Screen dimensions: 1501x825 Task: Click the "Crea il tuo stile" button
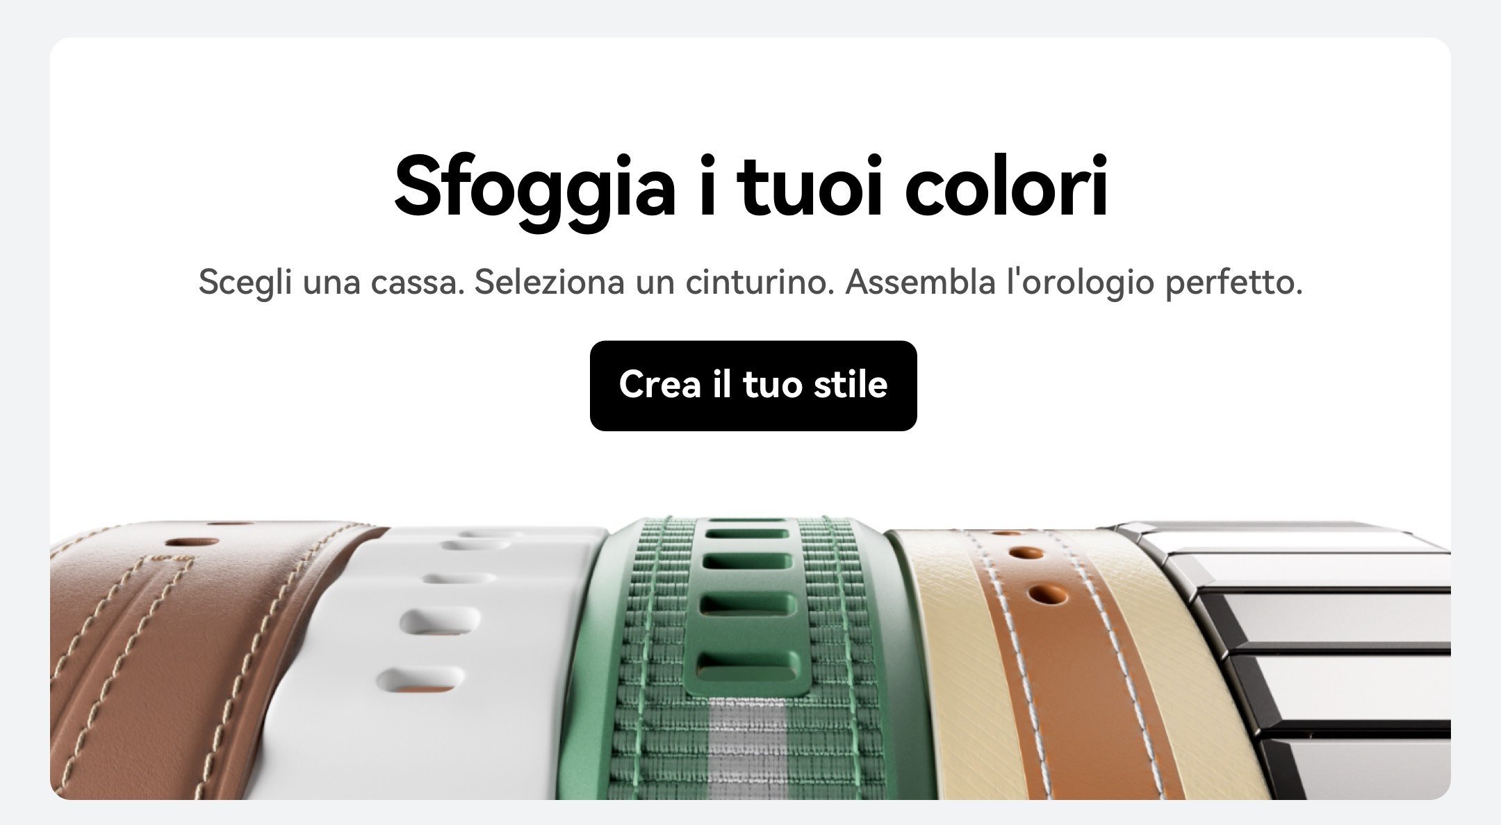coord(753,385)
